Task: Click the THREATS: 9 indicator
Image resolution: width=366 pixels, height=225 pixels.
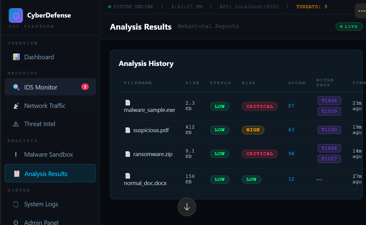Action: tap(312, 7)
